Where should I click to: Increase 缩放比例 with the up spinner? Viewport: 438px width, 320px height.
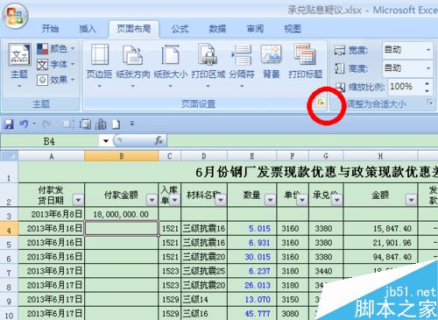tap(427, 83)
